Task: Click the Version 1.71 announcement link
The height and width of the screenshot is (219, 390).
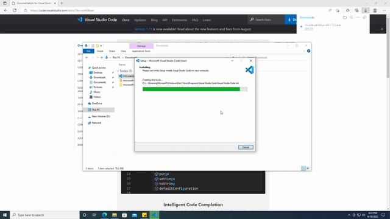Action: point(143,29)
